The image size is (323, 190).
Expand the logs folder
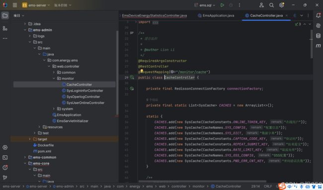tap(30, 36)
